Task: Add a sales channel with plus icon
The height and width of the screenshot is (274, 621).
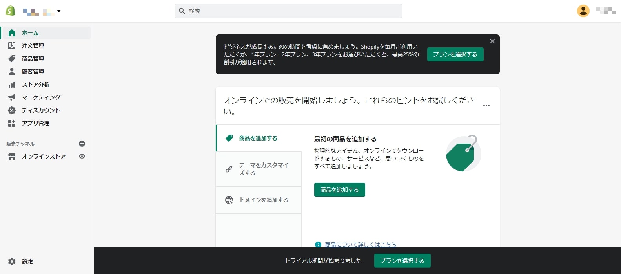Action: click(82, 144)
